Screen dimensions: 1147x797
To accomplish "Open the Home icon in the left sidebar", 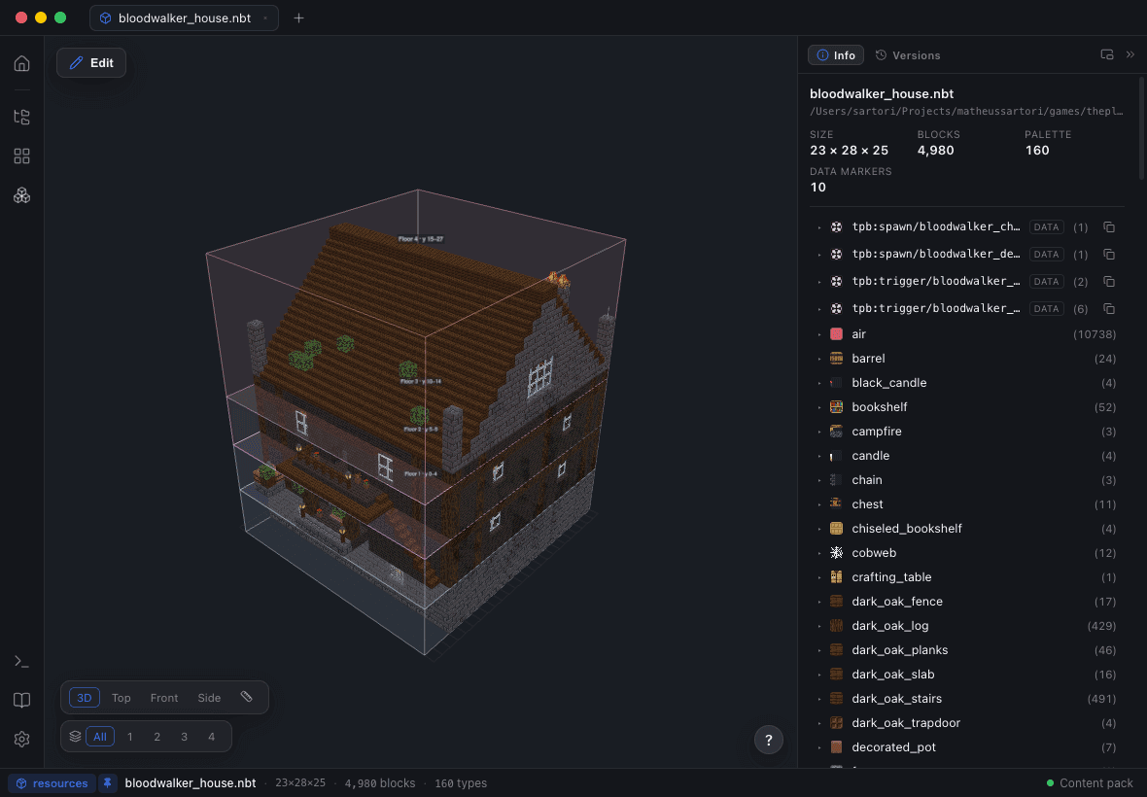I will (x=22, y=63).
